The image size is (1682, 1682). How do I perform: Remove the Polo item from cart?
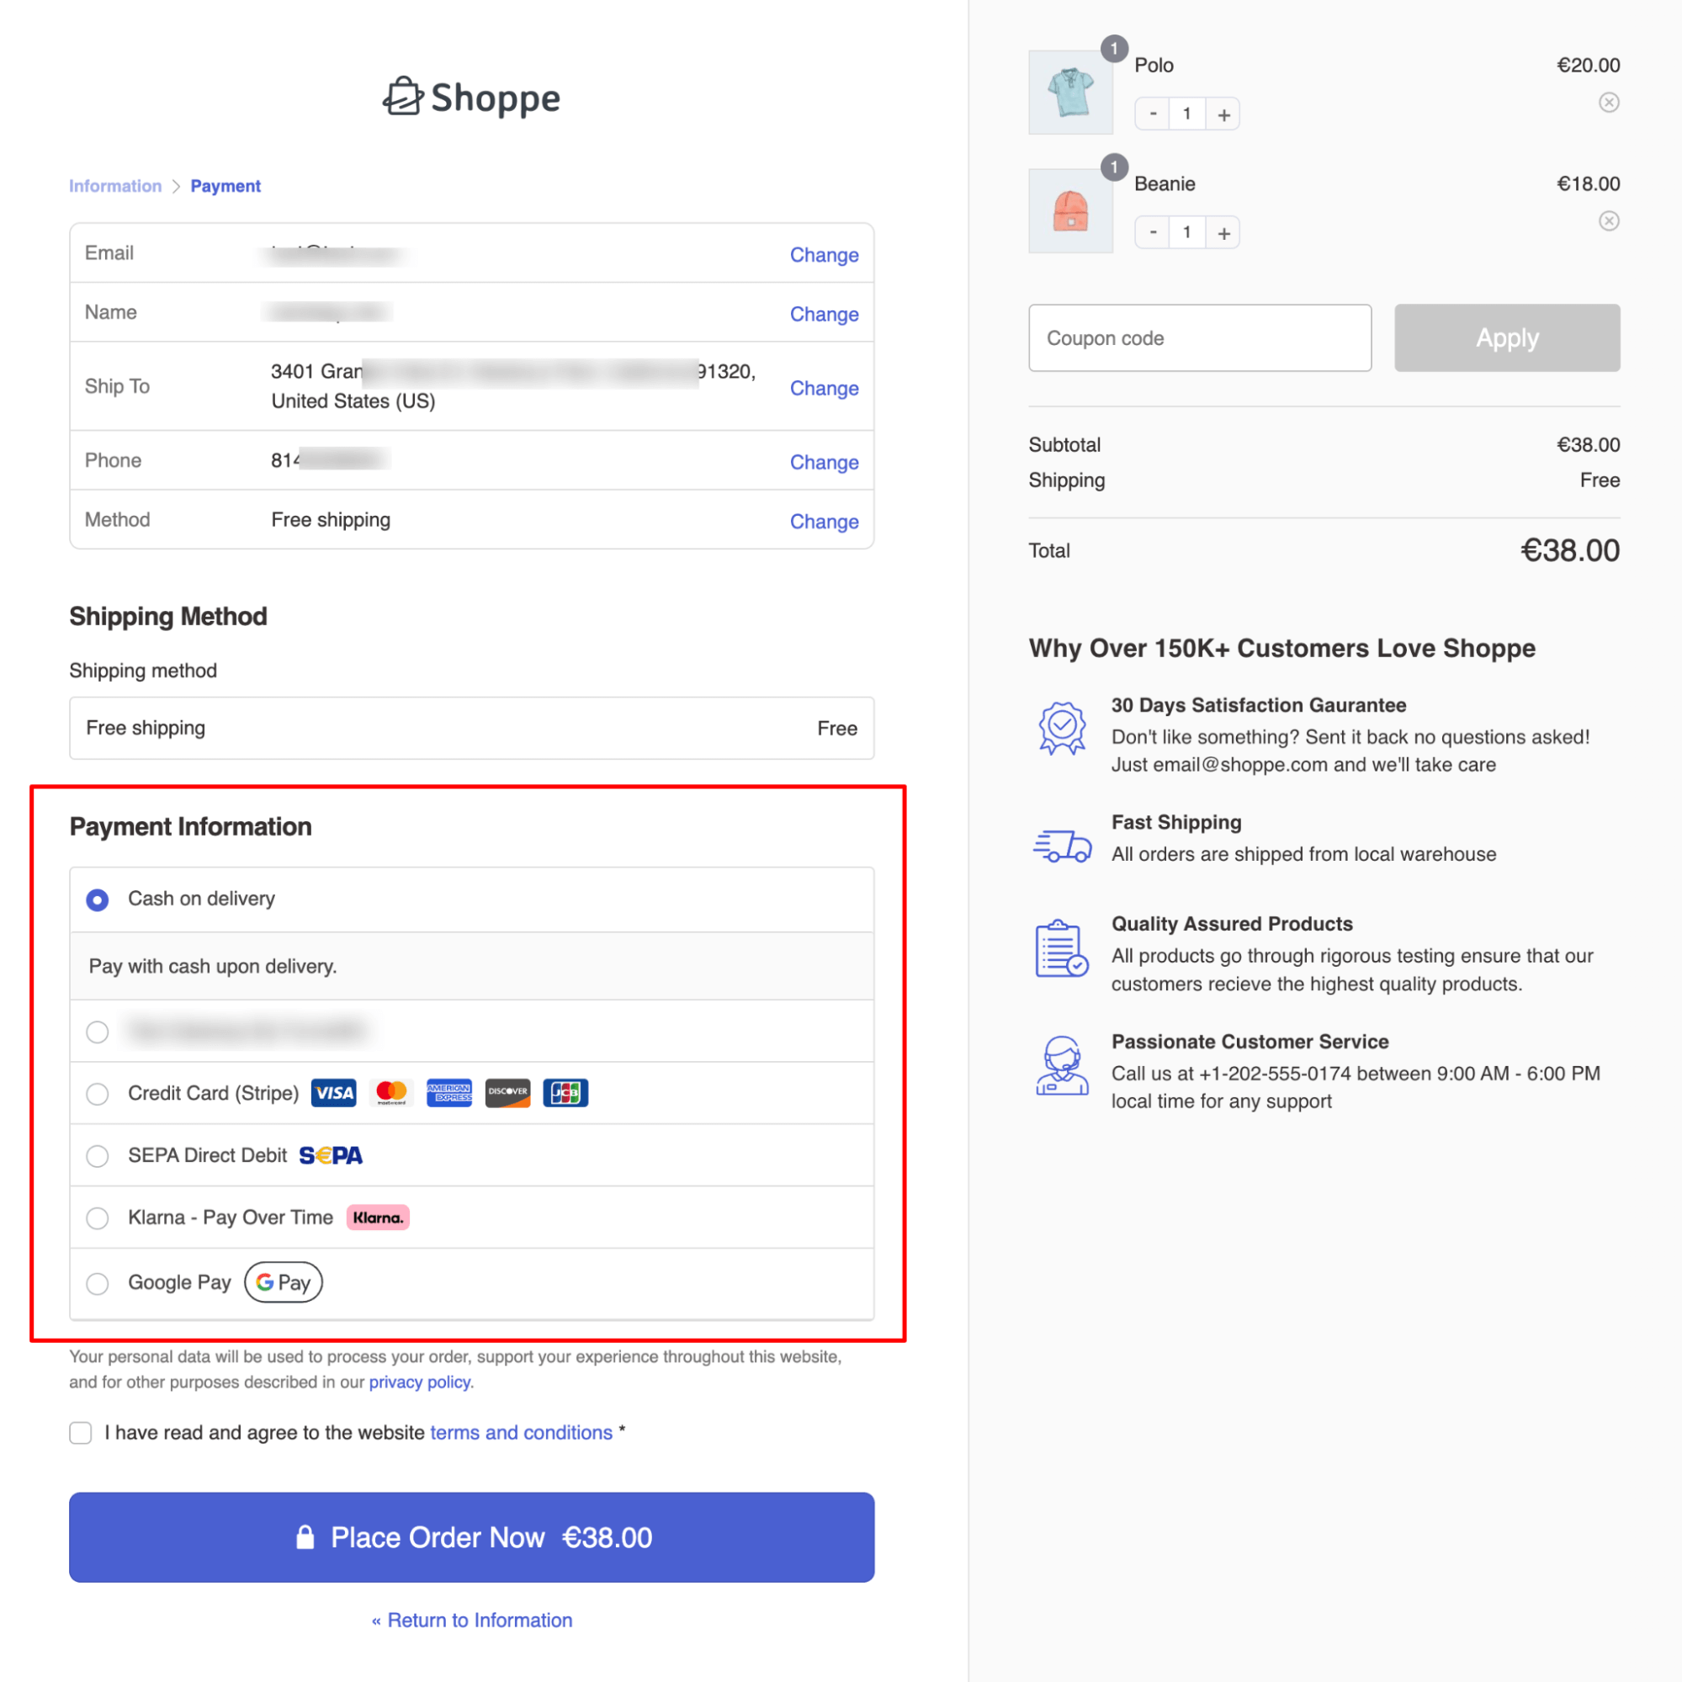point(1608,103)
